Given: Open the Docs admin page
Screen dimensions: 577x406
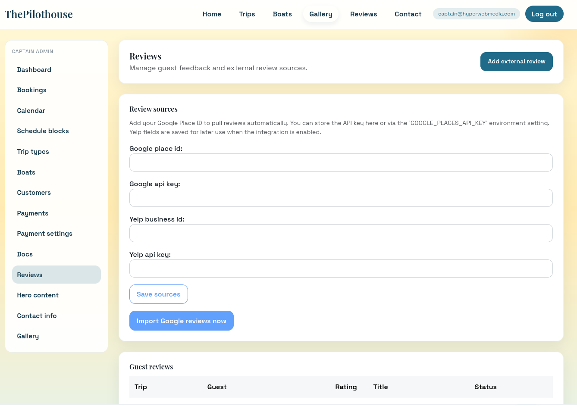Looking at the screenshot, I should 25,254.
